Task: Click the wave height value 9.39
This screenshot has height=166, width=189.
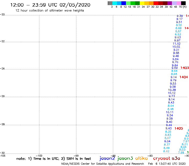Action: [180, 16]
